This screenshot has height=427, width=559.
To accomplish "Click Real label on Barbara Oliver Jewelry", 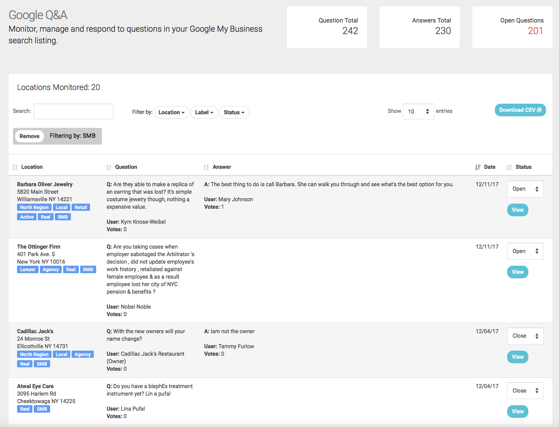I will tap(46, 217).
